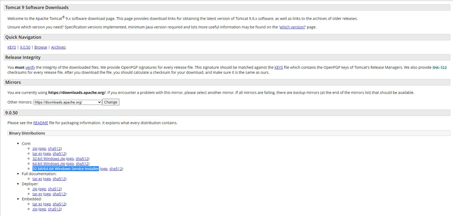Click the 'Quick Navigation' section heading
453x216 pixels.
[x=23, y=37]
